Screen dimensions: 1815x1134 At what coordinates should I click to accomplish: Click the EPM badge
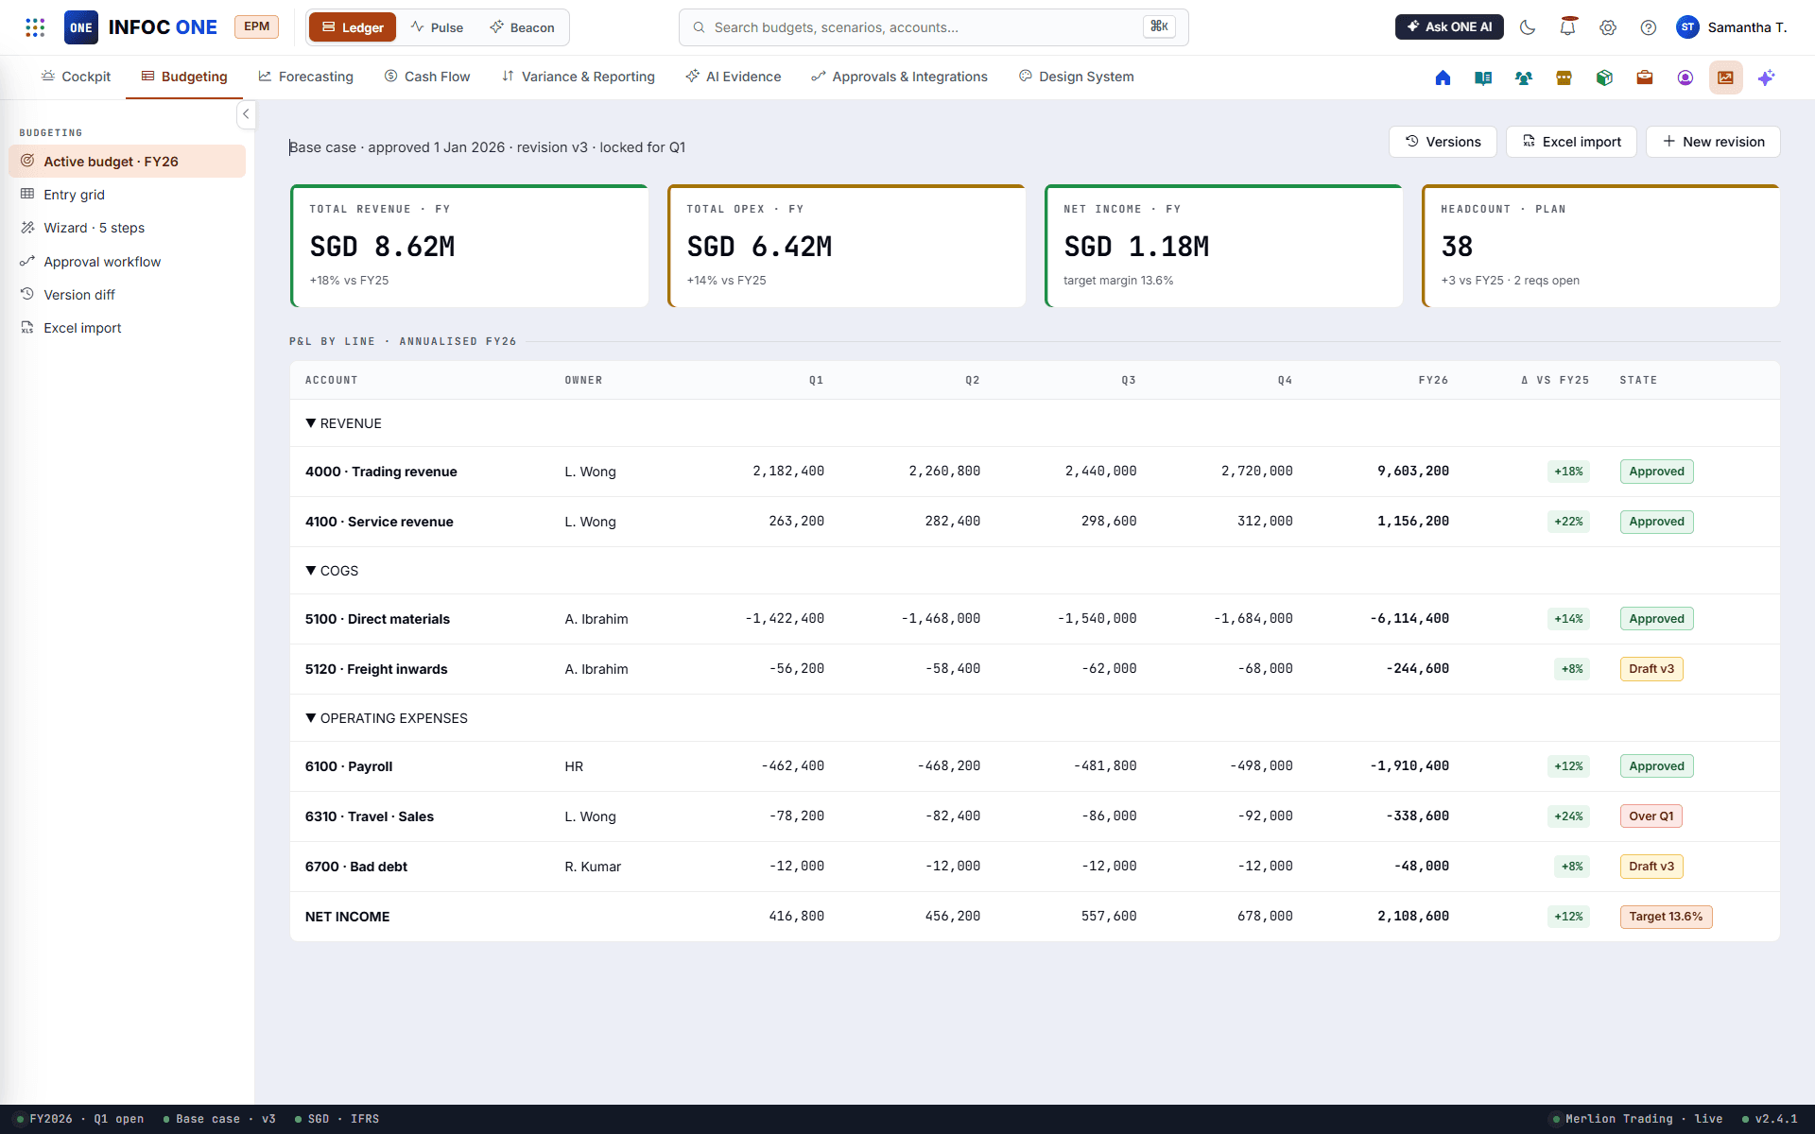point(256,26)
